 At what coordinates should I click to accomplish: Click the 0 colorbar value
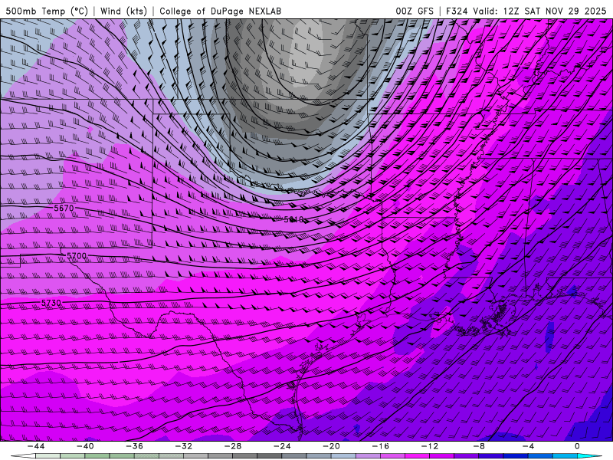[578, 446]
